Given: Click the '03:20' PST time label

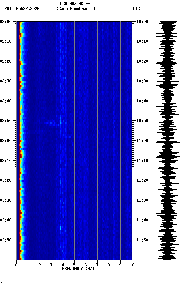Looking at the screenshot, I should tap(6, 180).
